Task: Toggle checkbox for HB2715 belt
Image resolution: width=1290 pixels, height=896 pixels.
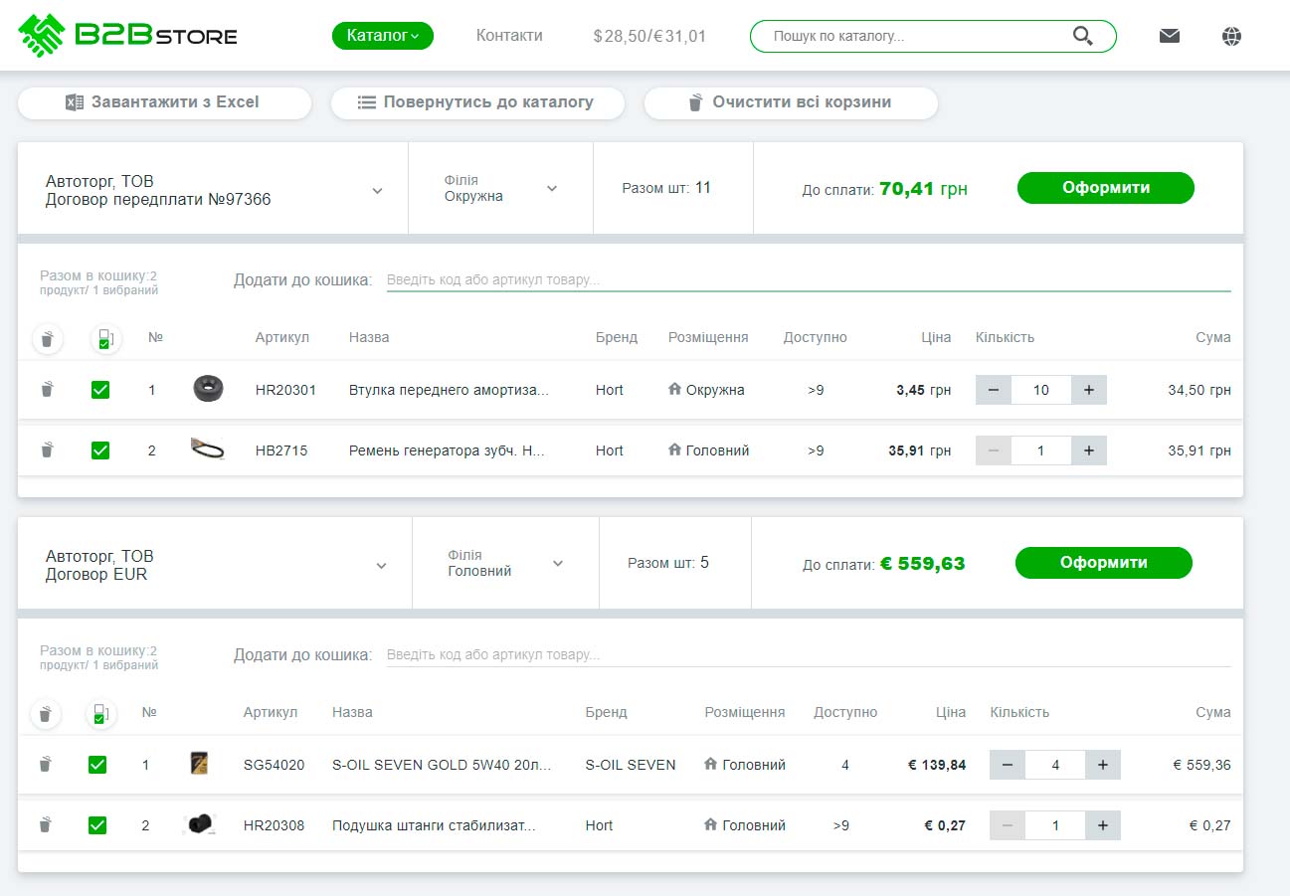Action: (x=100, y=450)
